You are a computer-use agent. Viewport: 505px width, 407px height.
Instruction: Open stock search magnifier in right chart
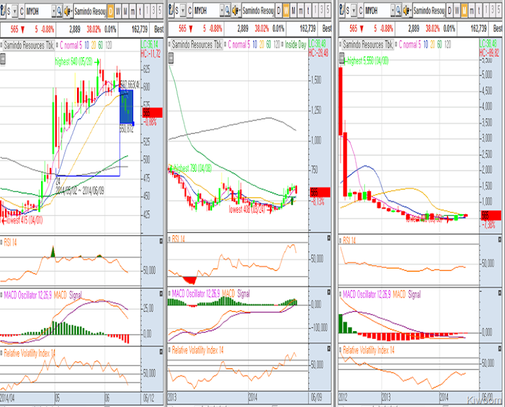[398, 11]
